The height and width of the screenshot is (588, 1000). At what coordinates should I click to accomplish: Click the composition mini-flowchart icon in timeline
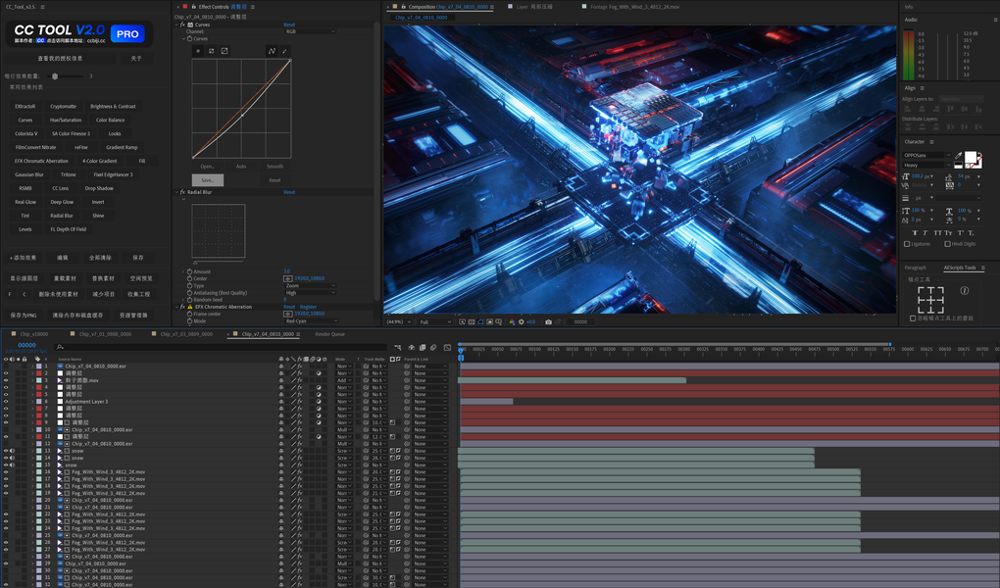click(x=398, y=348)
